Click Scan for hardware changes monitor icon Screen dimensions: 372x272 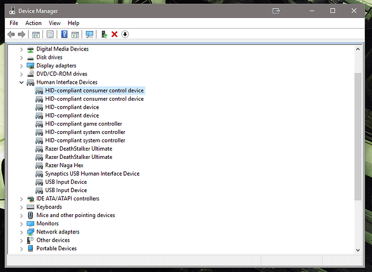coord(90,34)
